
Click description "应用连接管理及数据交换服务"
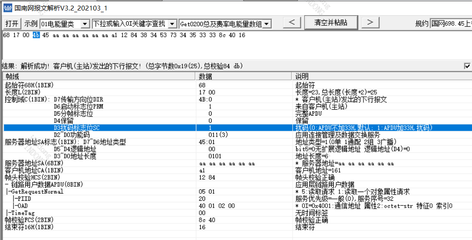pos(338,135)
